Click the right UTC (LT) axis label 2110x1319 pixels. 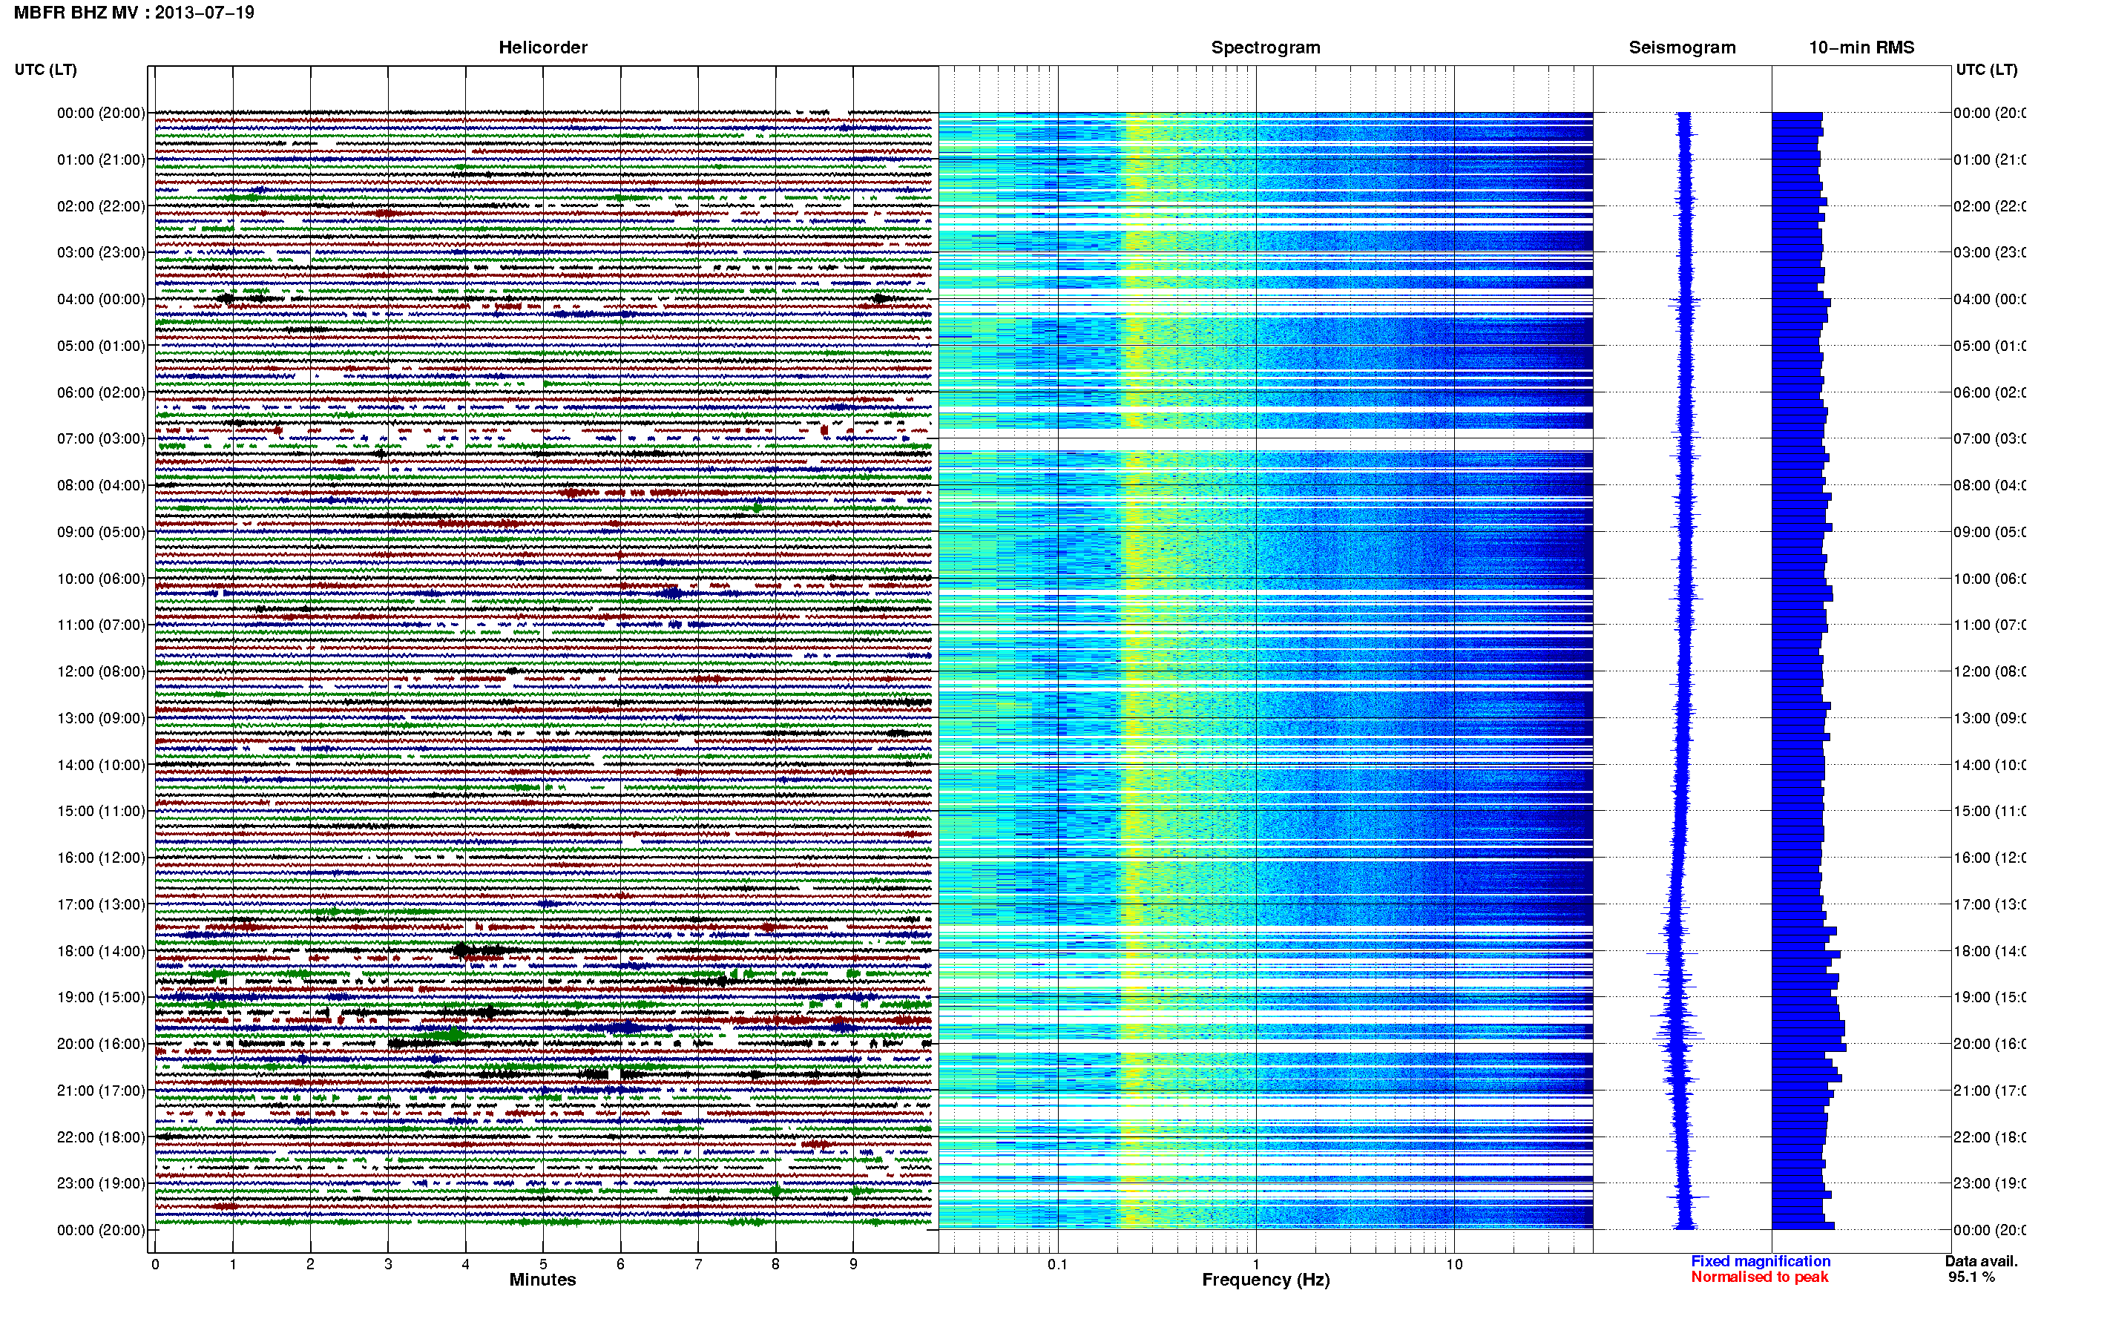click(1986, 70)
